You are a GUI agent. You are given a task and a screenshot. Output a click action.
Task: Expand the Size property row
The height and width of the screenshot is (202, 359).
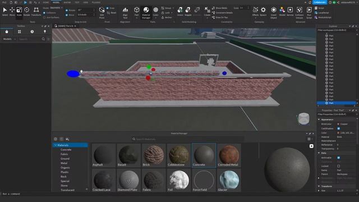point(319,191)
